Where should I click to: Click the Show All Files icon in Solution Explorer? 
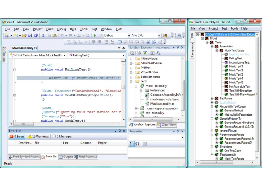(x=139, y=53)
